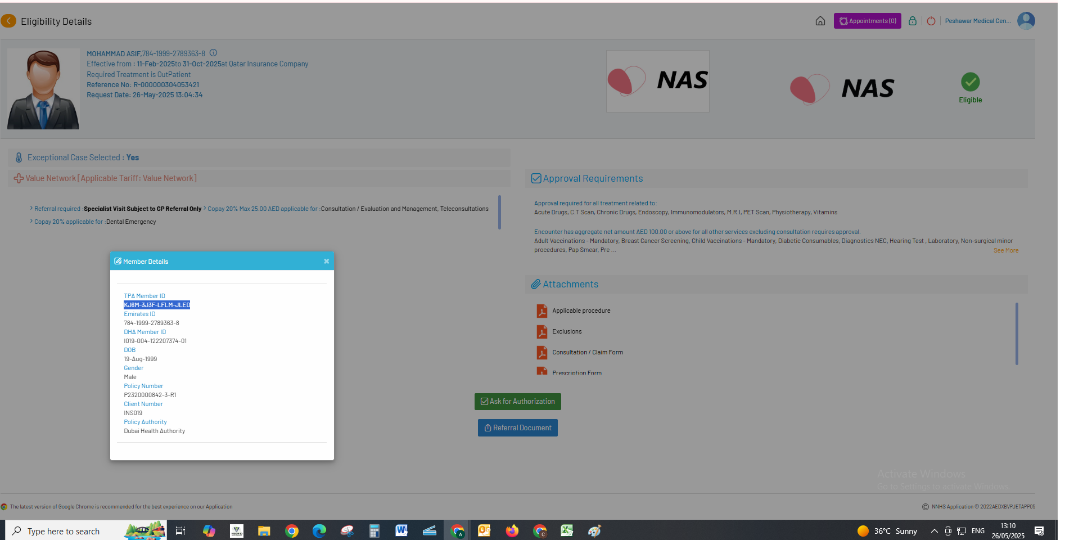Open Calculator from the taskbar

click(374, 530)
